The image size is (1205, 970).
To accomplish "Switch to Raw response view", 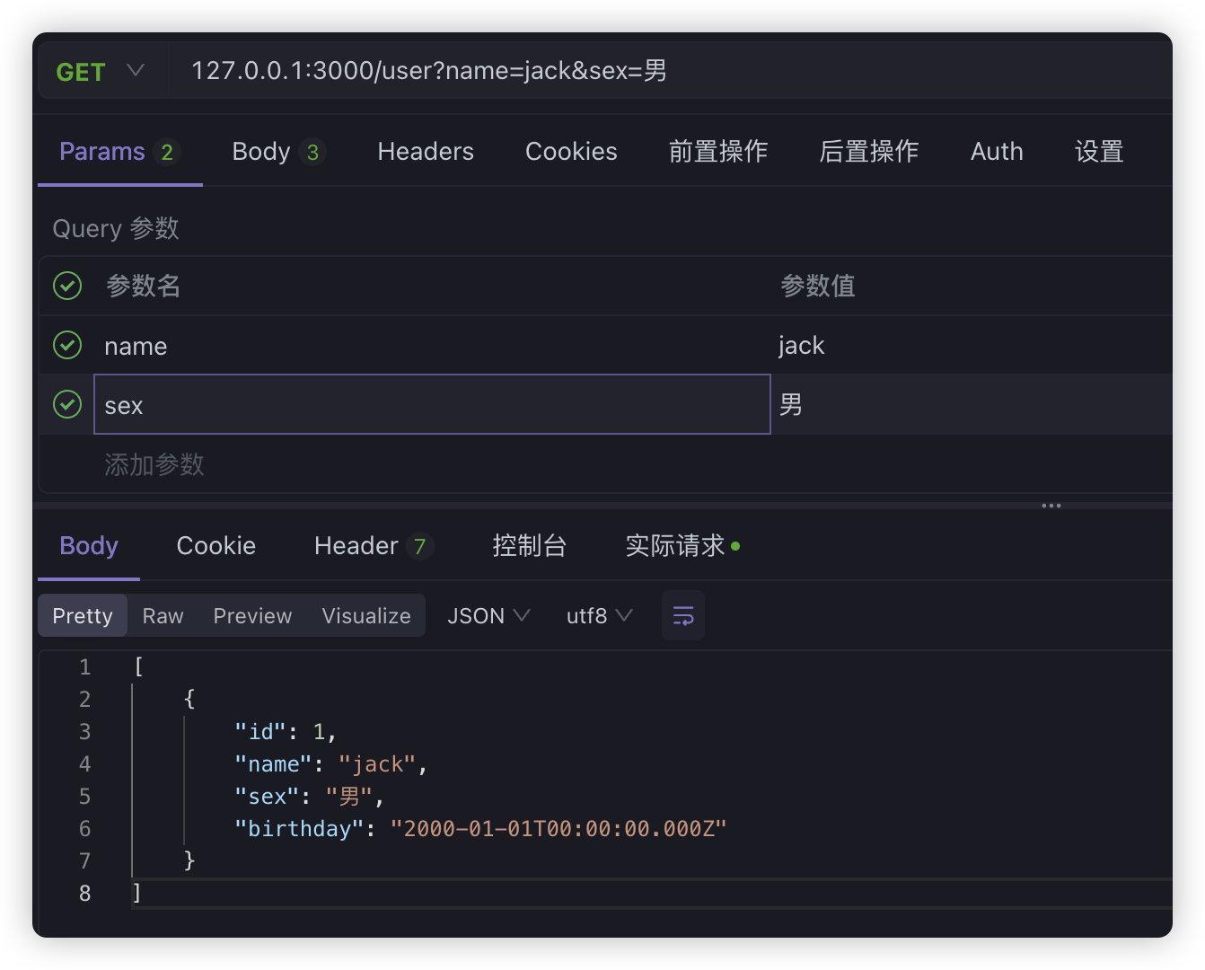I will (163, 615).
